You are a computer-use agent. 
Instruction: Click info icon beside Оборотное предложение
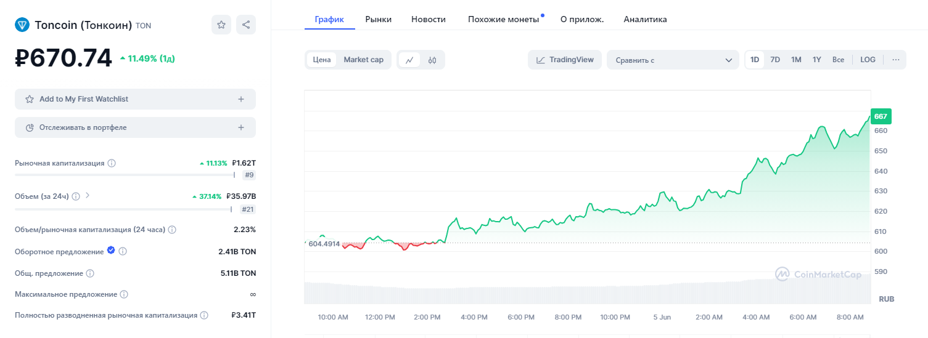click(x=123, y=252)
